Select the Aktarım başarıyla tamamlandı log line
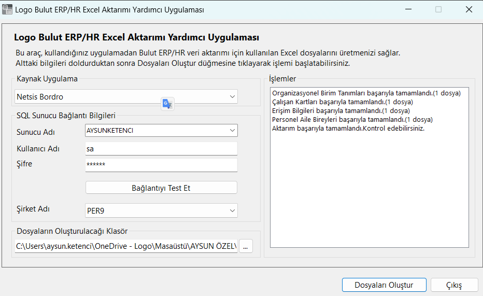This screenshot has width=483, height=296. coord(348,129)
